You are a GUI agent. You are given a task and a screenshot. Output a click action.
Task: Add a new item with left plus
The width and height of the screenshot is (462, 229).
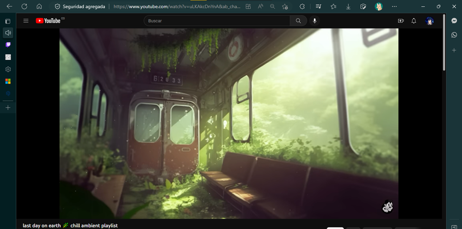point(8,108)
